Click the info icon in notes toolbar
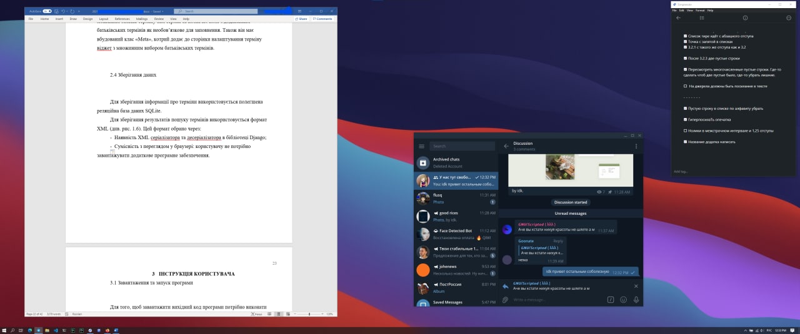The height and width of the screenshot is (334, 800). click(x=745, y=18)
